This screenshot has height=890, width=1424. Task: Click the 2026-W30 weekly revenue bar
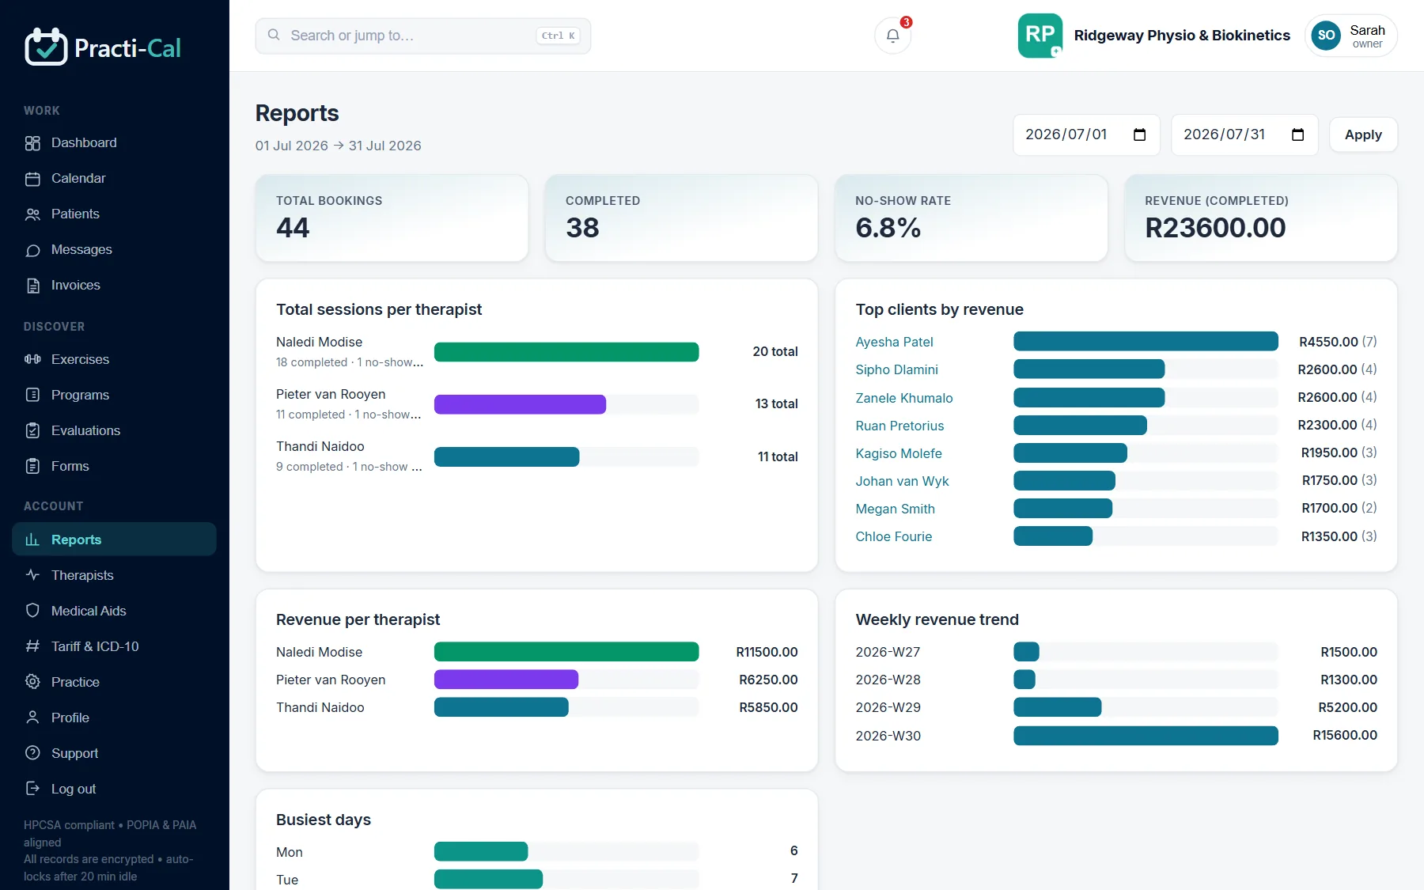(x=1146, y=736)
